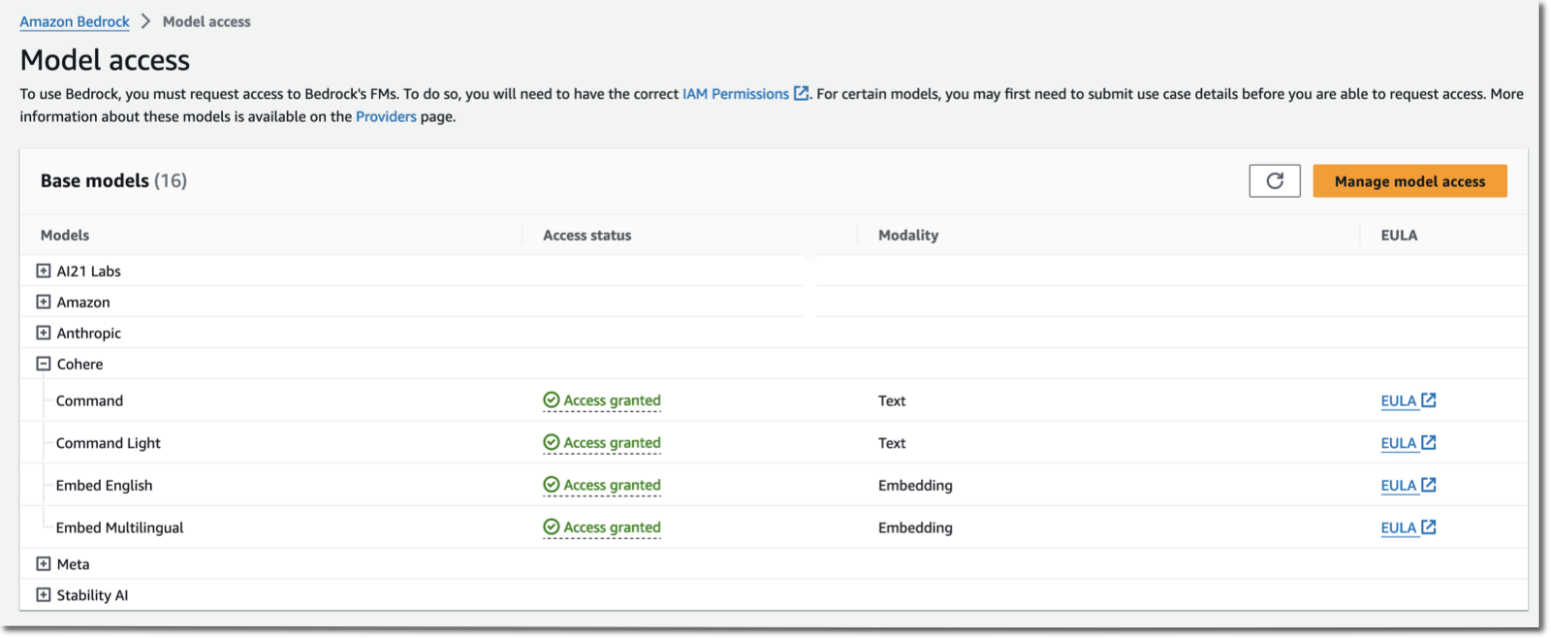Expand the Stability AI provider row
This screenshot has width=1551, height=638.
pyautogui.click(x=44, y=595)
